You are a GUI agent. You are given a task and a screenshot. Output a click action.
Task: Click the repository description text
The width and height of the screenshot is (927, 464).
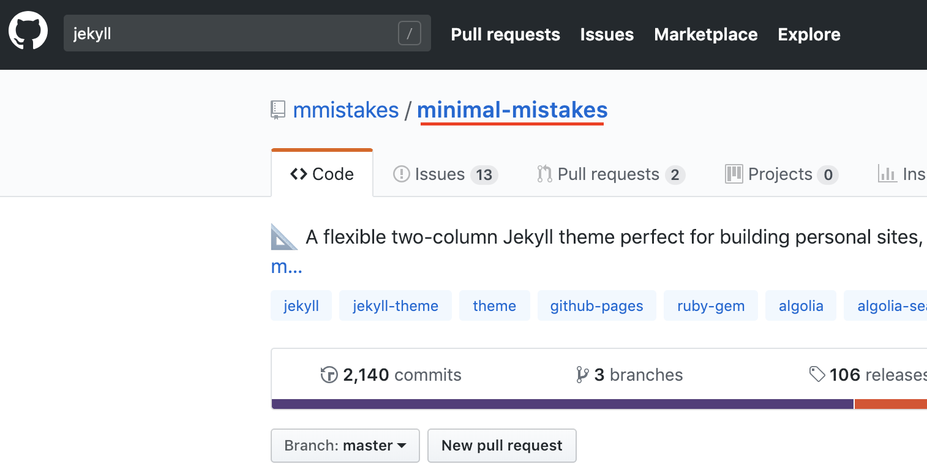614,237
